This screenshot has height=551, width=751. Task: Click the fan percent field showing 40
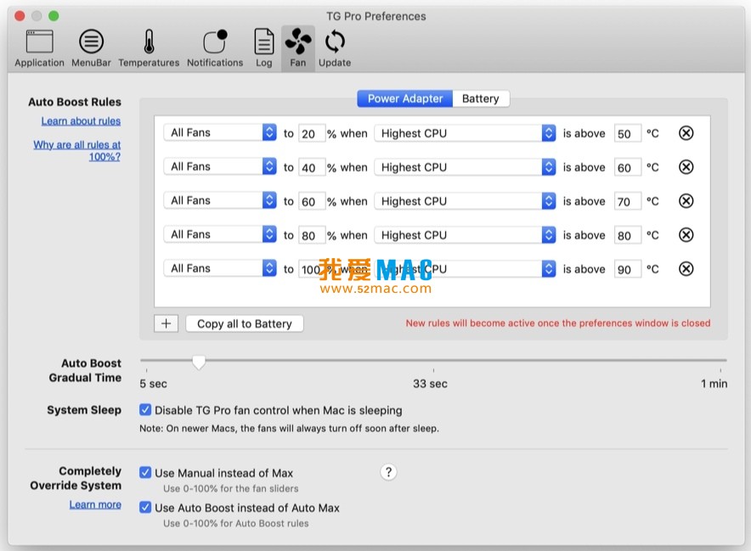(312, 167)
